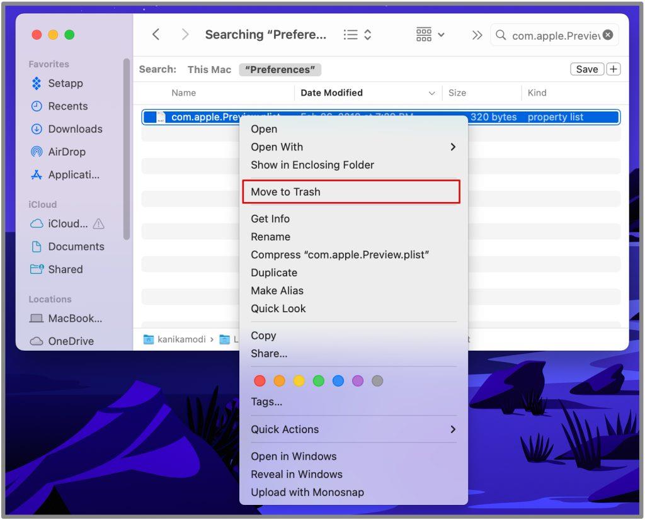This screenshot has width=645, height=520.
Task: Open the group-by grid icon menu
Action: pos(430,35)
